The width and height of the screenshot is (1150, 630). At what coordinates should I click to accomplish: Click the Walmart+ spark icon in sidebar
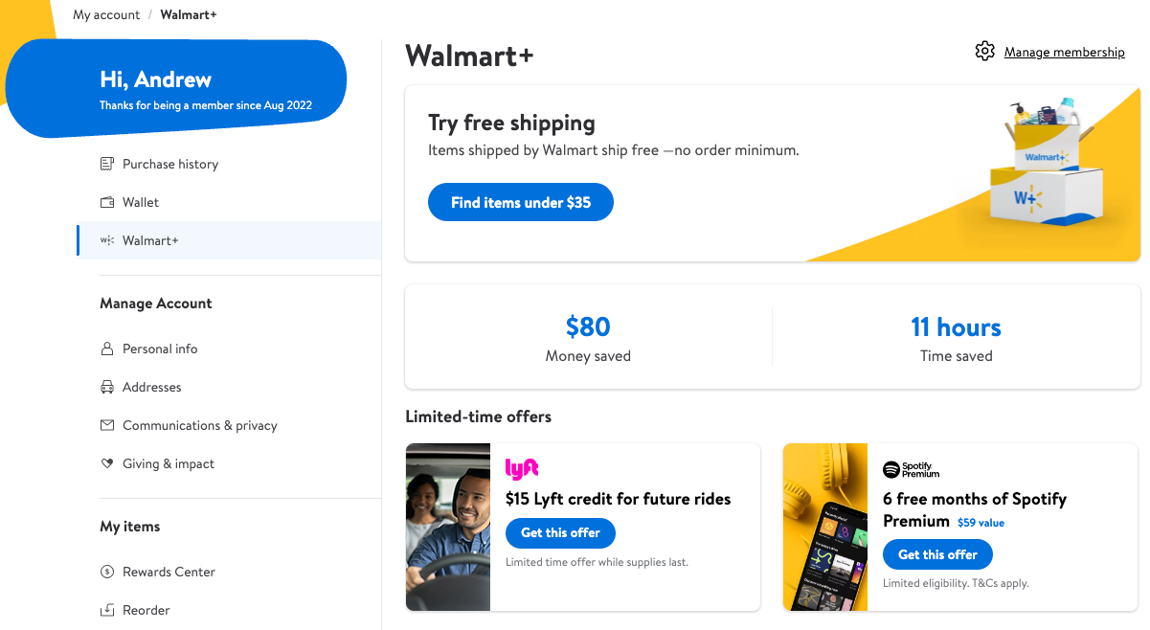point(107,240)
